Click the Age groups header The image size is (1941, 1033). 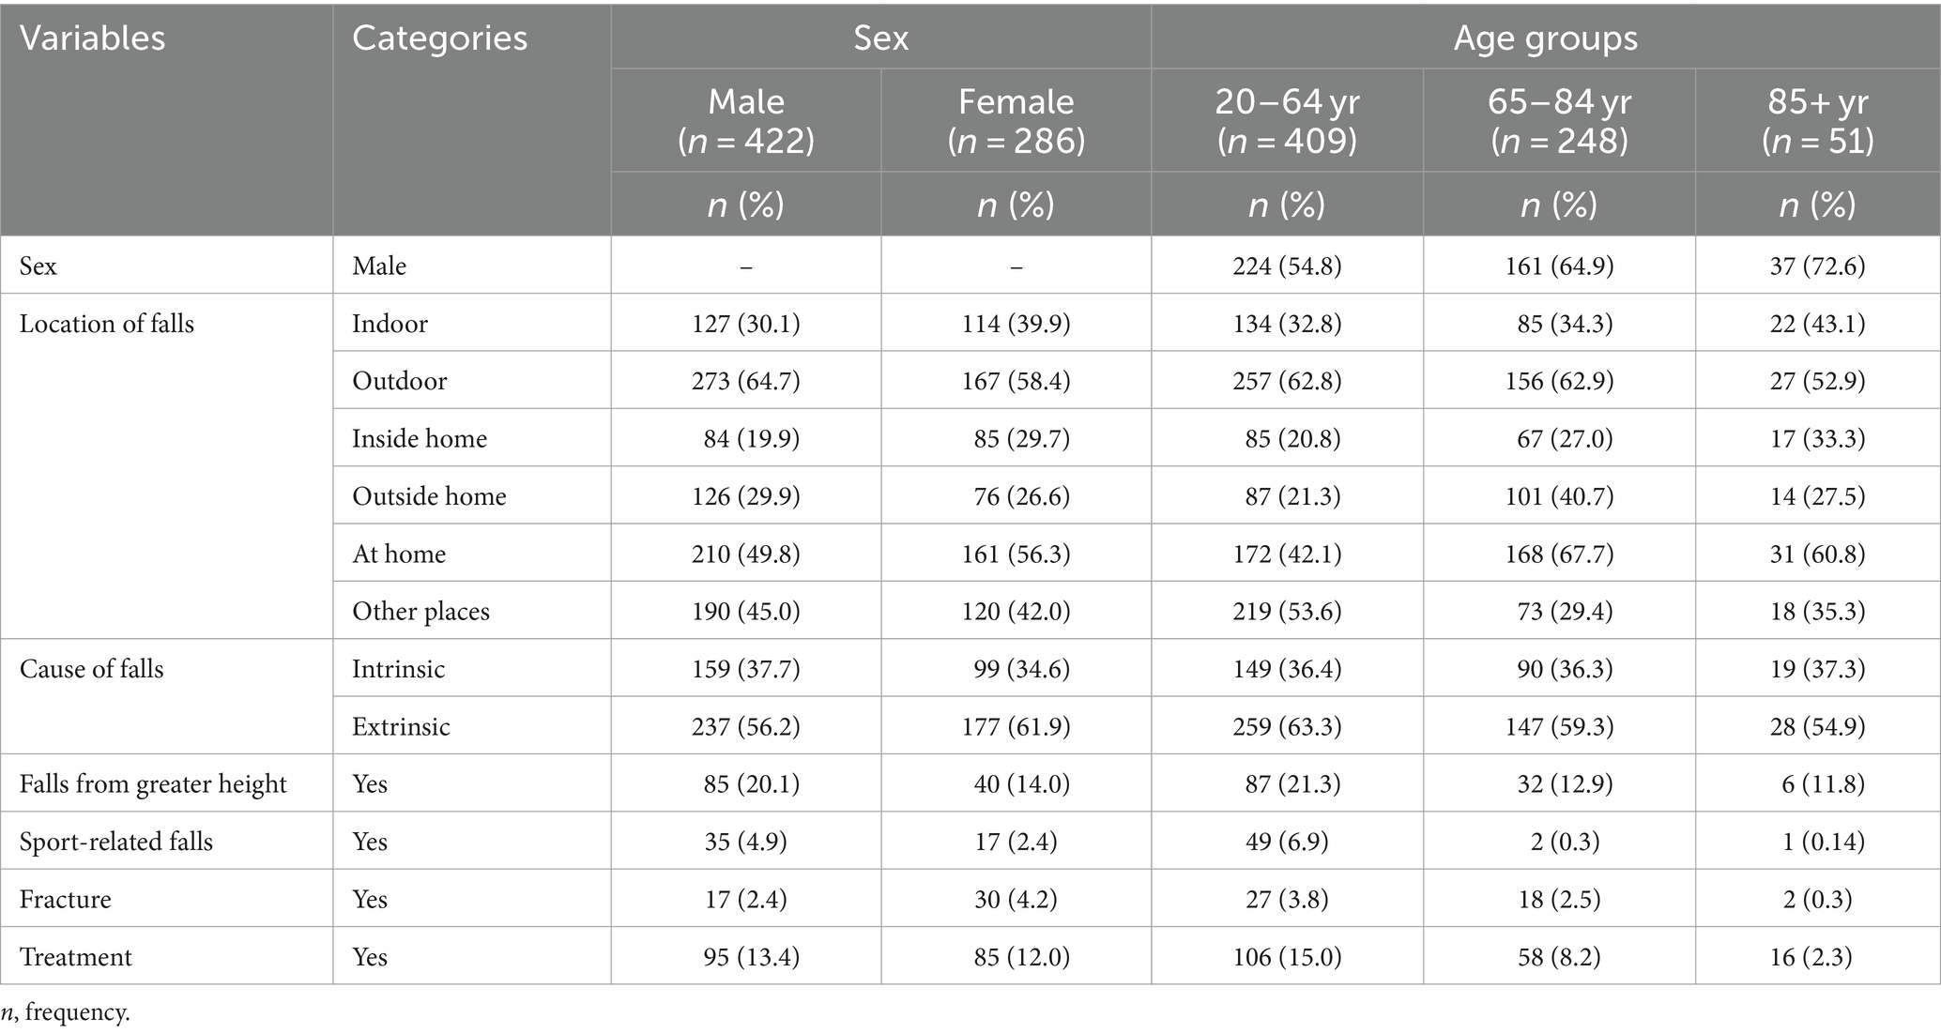coord(1545,38)
